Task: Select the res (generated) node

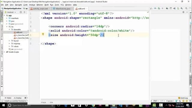Action: pos(16,49)
